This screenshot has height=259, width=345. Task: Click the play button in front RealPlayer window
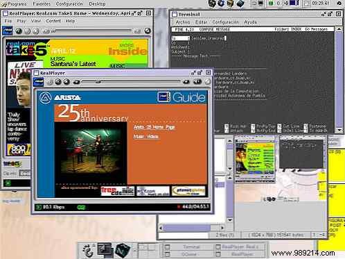(x=50, y=82)
